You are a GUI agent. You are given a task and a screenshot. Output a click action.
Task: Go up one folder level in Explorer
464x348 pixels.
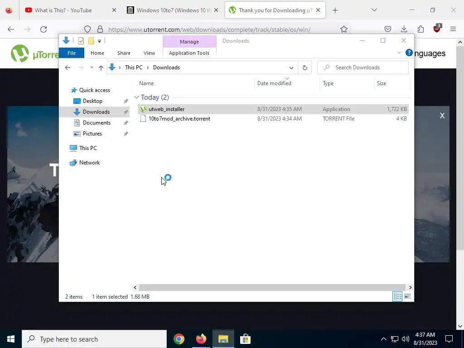point(101,68)
